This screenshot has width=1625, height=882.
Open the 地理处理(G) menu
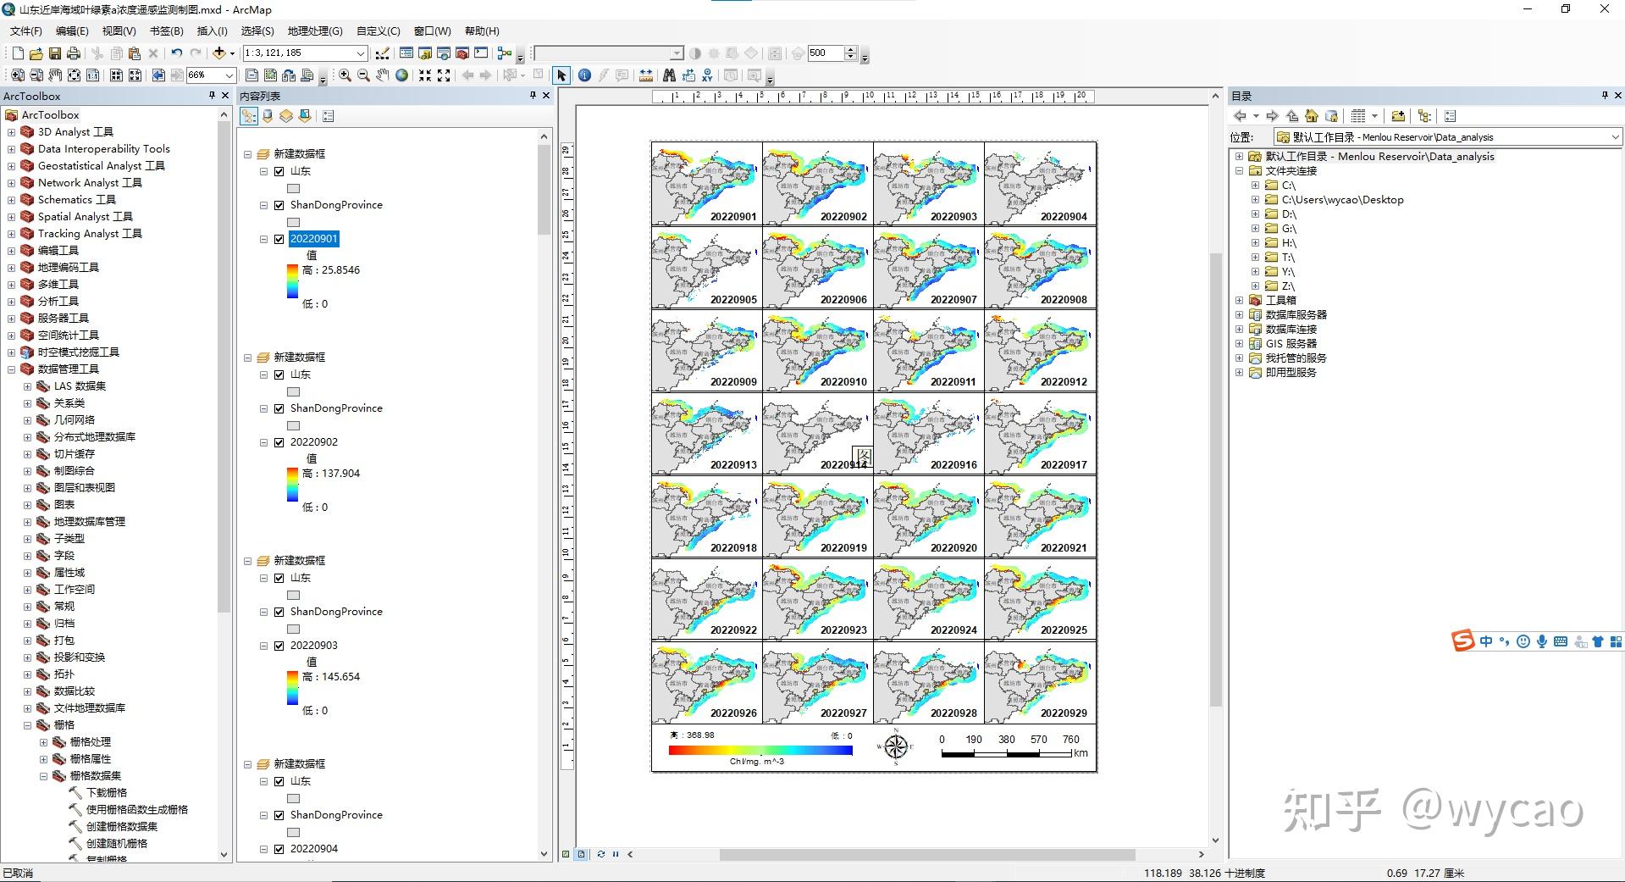[314, 31]
